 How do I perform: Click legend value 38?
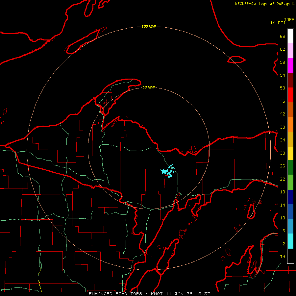coord(283,127)
